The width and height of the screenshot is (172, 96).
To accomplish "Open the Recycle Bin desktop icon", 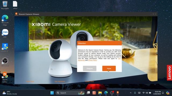I will [5, 5].
